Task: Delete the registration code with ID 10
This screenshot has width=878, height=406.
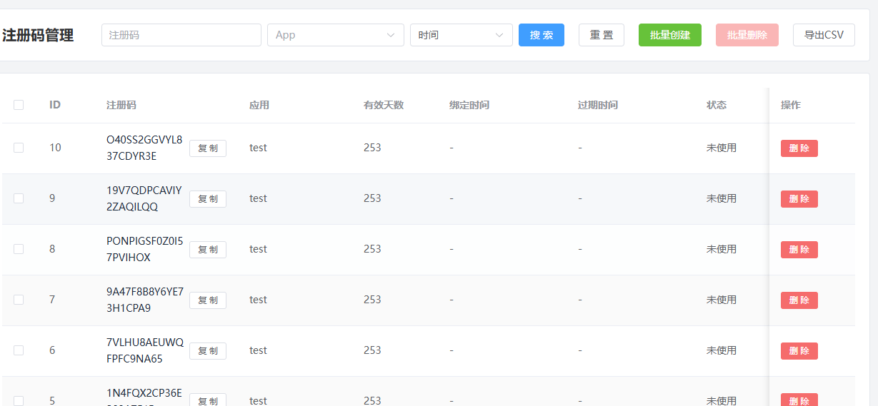Action: pyautogui.click(x=799, y=148)
